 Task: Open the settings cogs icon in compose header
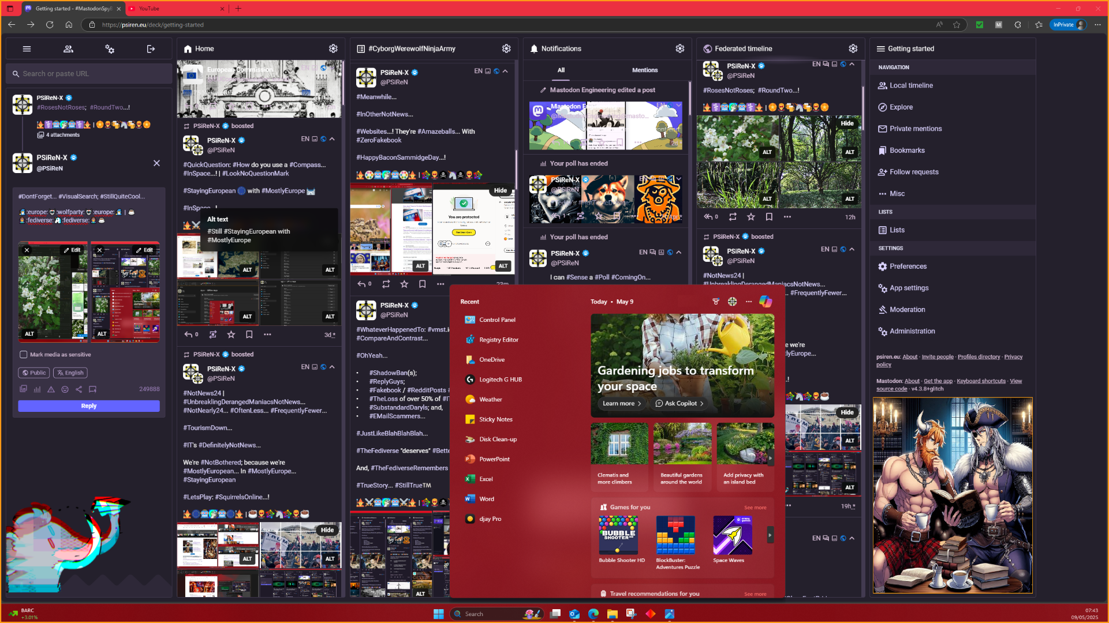point(110,49)
